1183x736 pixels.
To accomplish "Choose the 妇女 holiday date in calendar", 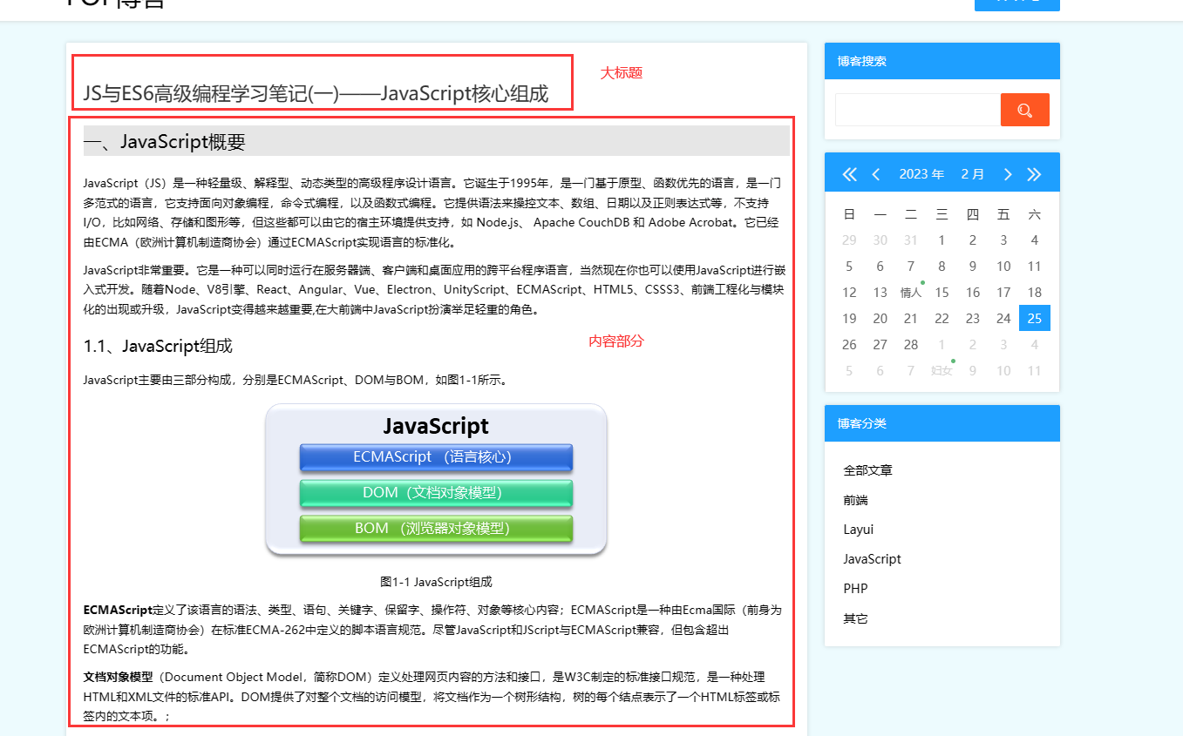I will 942,371.
